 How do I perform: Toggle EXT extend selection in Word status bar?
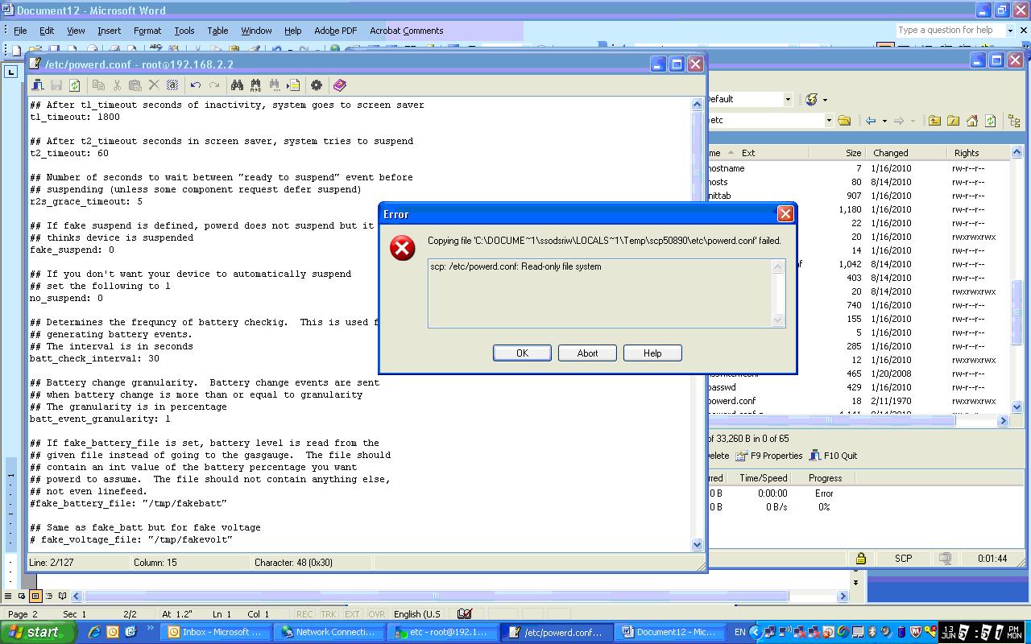pos(352,613)
